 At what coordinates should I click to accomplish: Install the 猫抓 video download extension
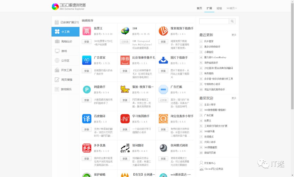125,100
